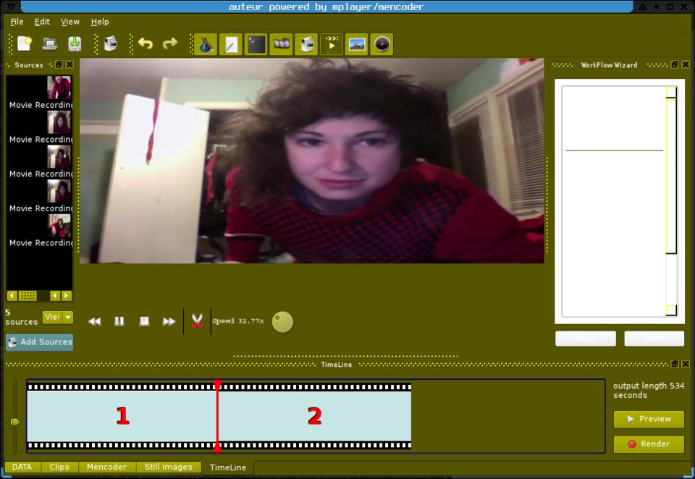
Task: Toggle the film strip clips panel icon
Action: (x=281, y=45)
